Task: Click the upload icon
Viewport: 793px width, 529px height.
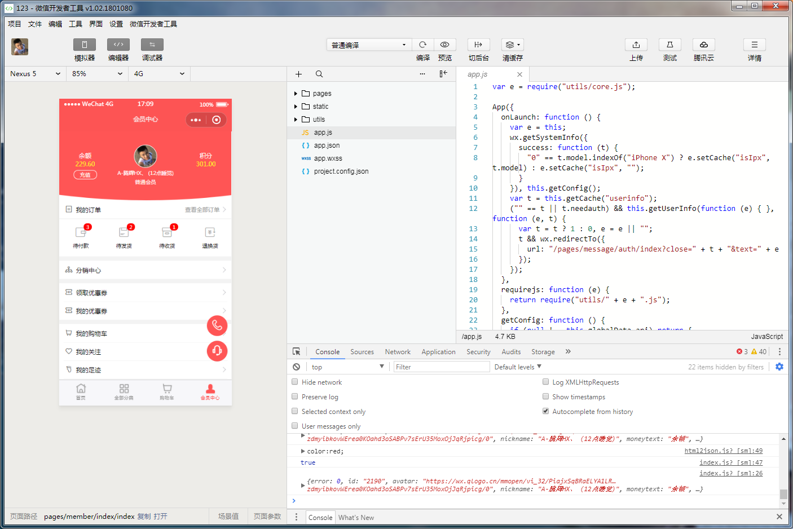Action: [636, 45]
